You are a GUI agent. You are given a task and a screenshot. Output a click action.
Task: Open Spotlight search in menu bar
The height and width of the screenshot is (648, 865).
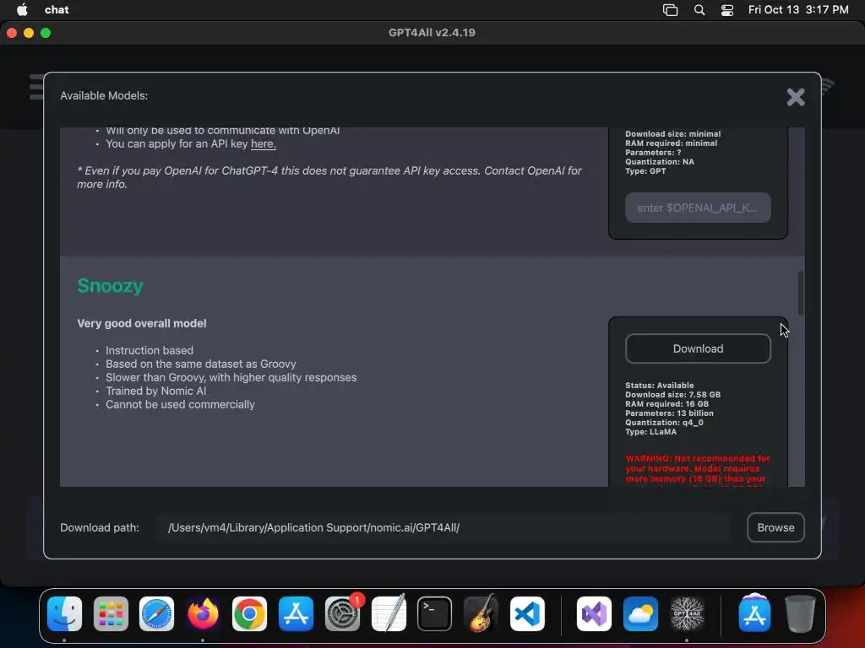click(x=699, y=10)
